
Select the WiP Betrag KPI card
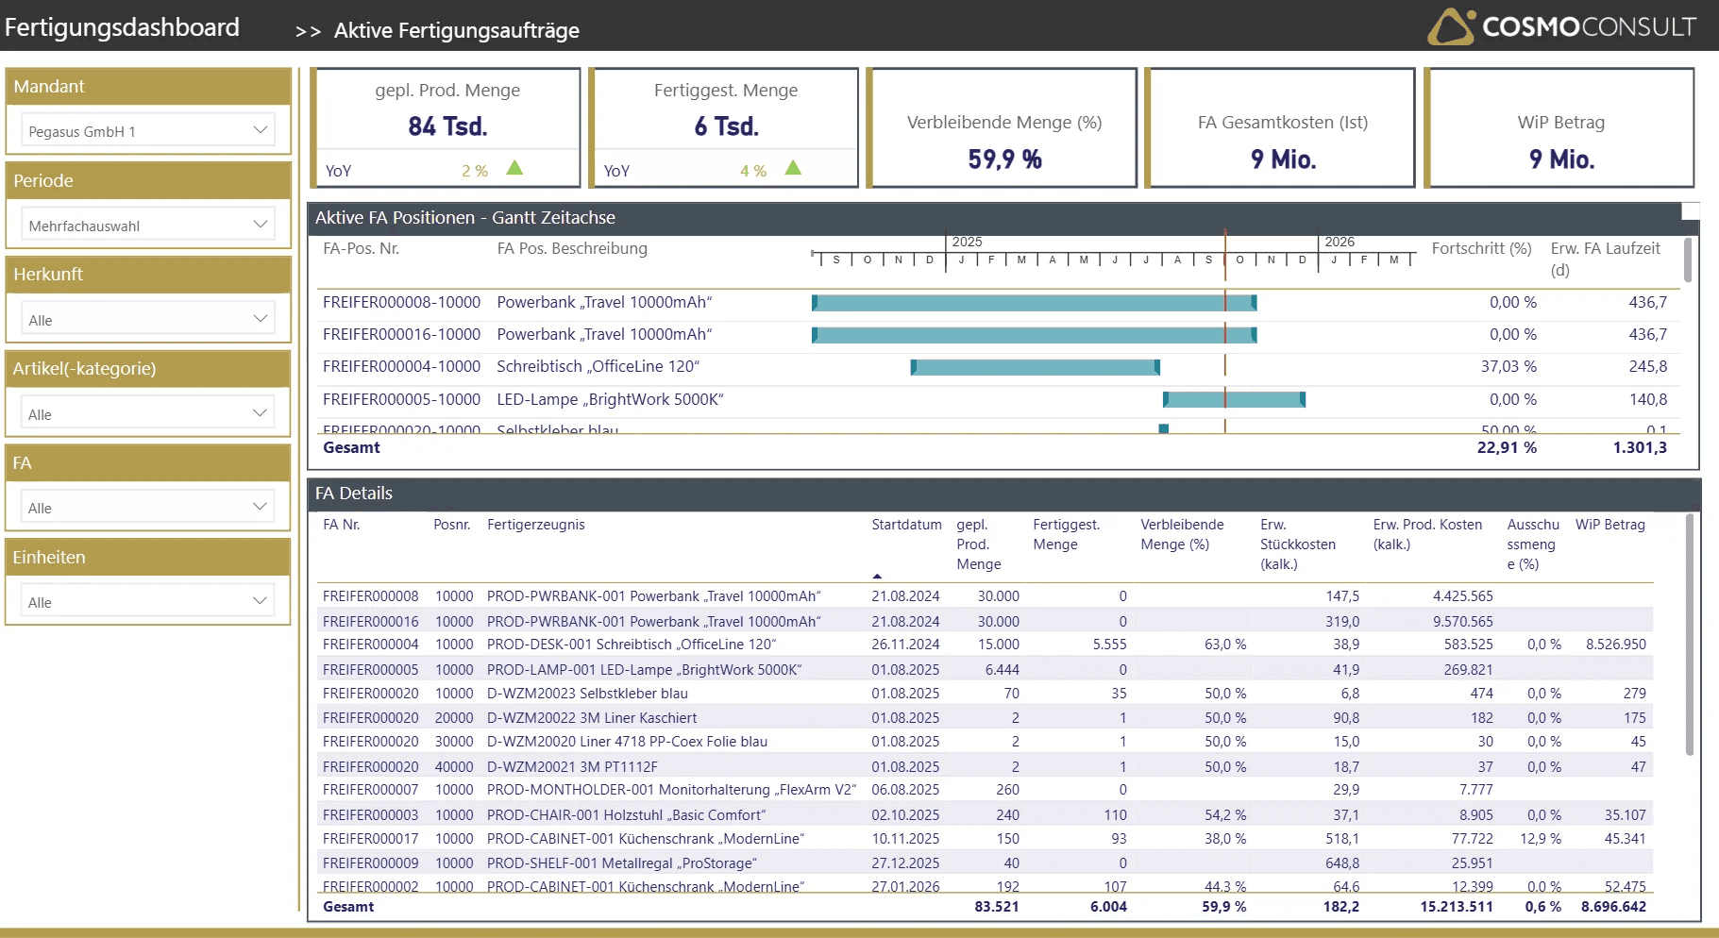(1560, 127)
